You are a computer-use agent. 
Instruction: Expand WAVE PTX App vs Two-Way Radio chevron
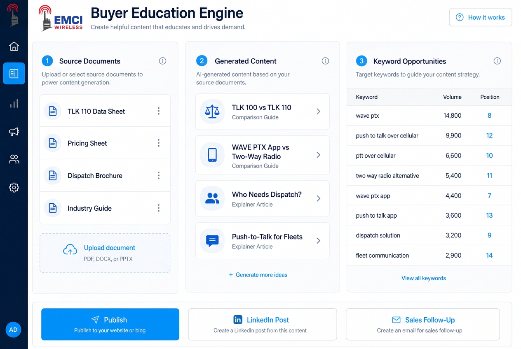(318, 155)
